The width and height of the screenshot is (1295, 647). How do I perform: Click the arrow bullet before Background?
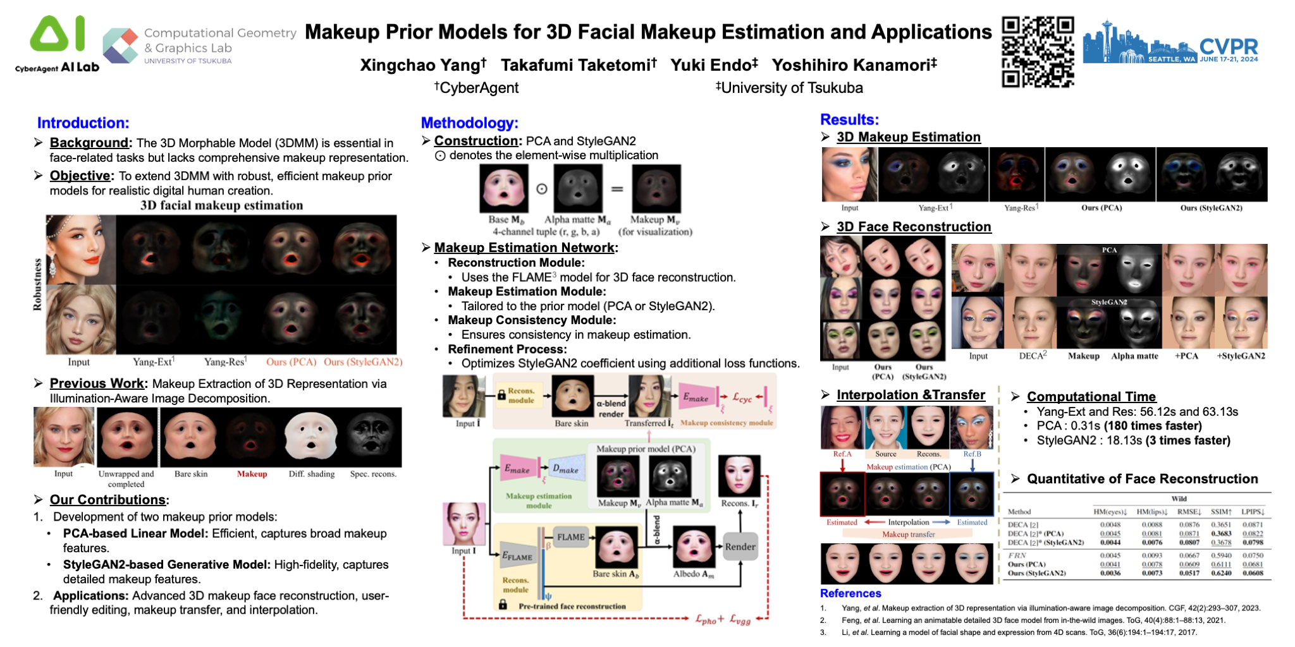(x=39, y=143)
